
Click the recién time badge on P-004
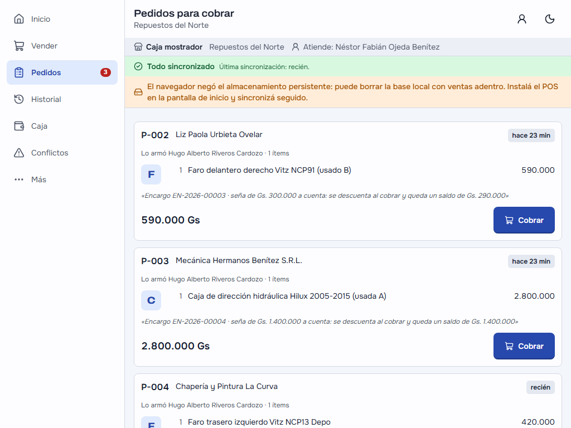(x=540, y=387)
